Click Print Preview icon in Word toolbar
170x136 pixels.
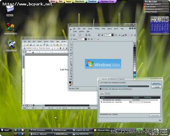coord(40,45)
